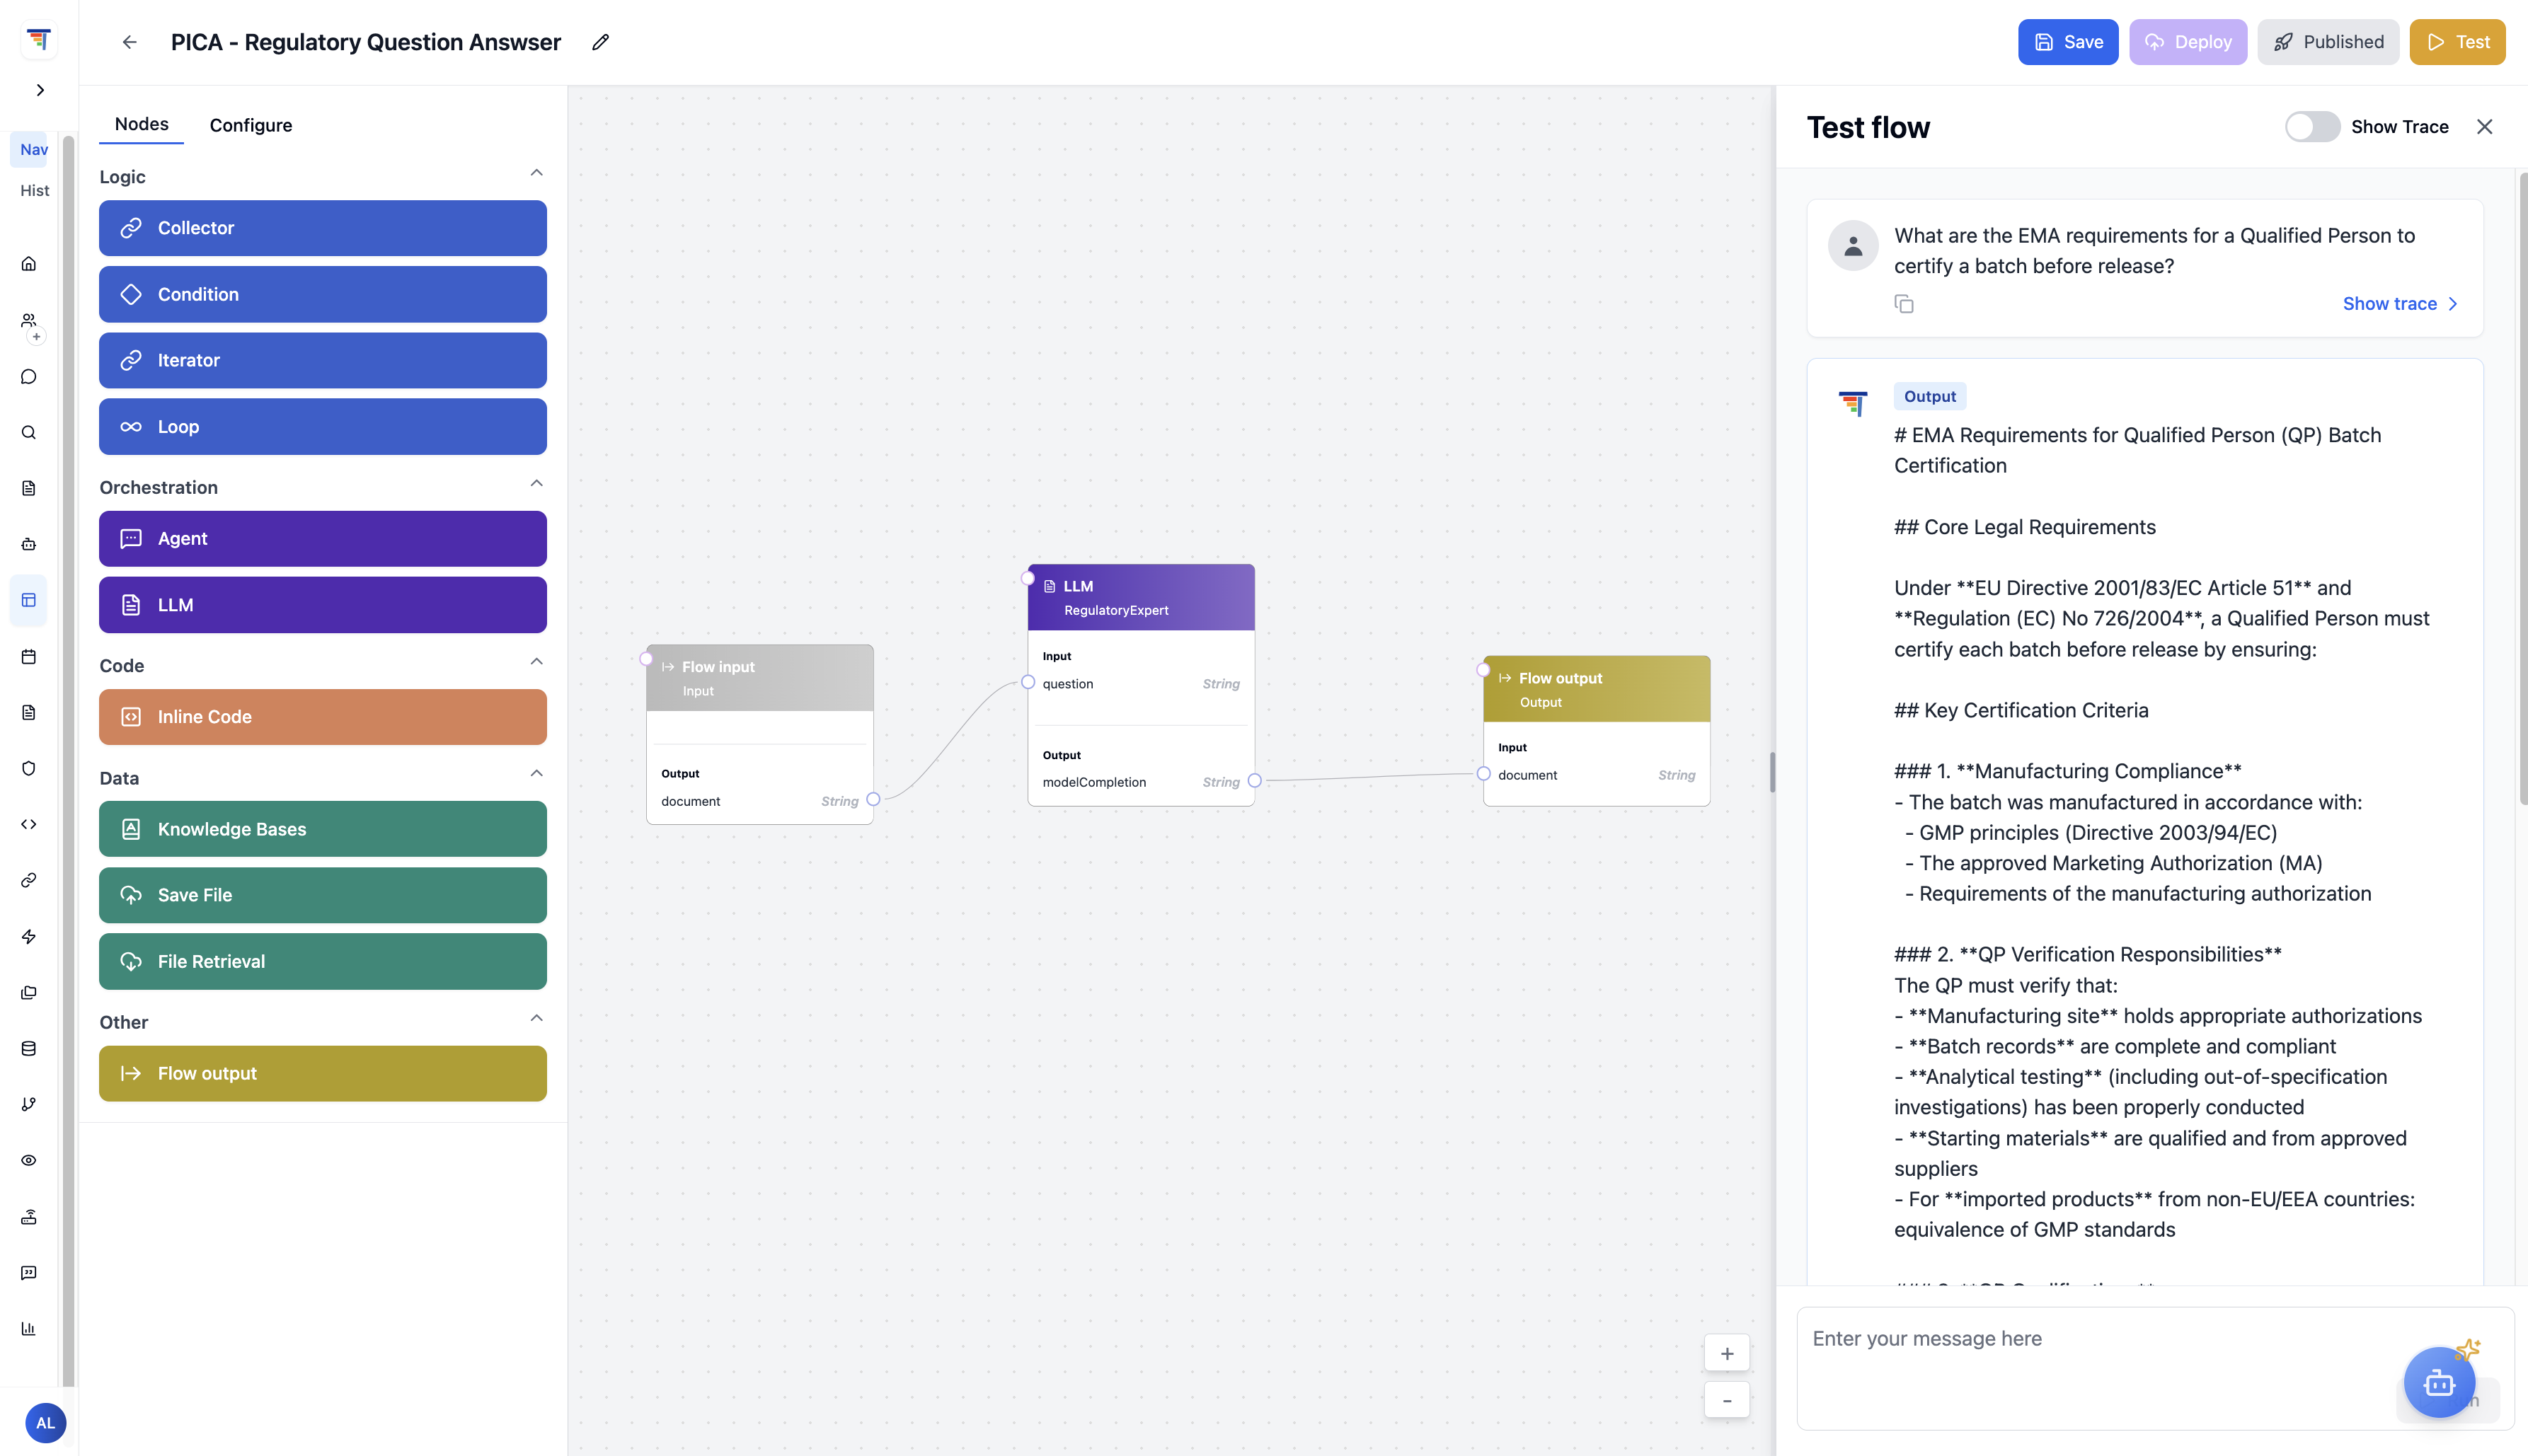2528x1456 pixels.
Task: Add an Inline Code node
Action: pyautogui.click(x=322, y=717)
